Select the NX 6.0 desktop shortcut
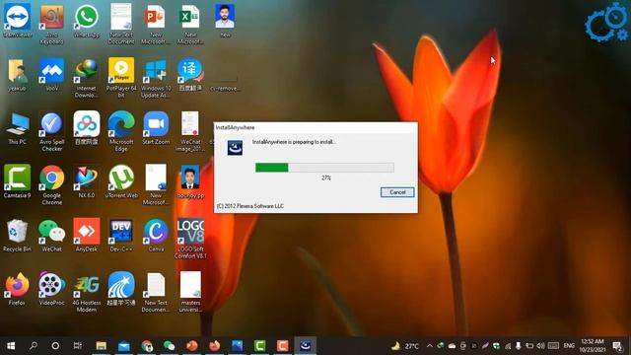 (x=87, y=181)
